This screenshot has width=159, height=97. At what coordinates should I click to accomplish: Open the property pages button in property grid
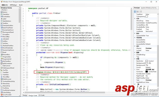[x=141, y=12]
